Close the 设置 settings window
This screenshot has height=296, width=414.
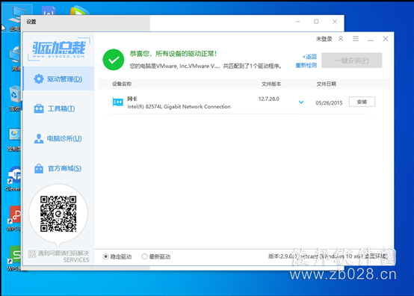pos(335,22)
